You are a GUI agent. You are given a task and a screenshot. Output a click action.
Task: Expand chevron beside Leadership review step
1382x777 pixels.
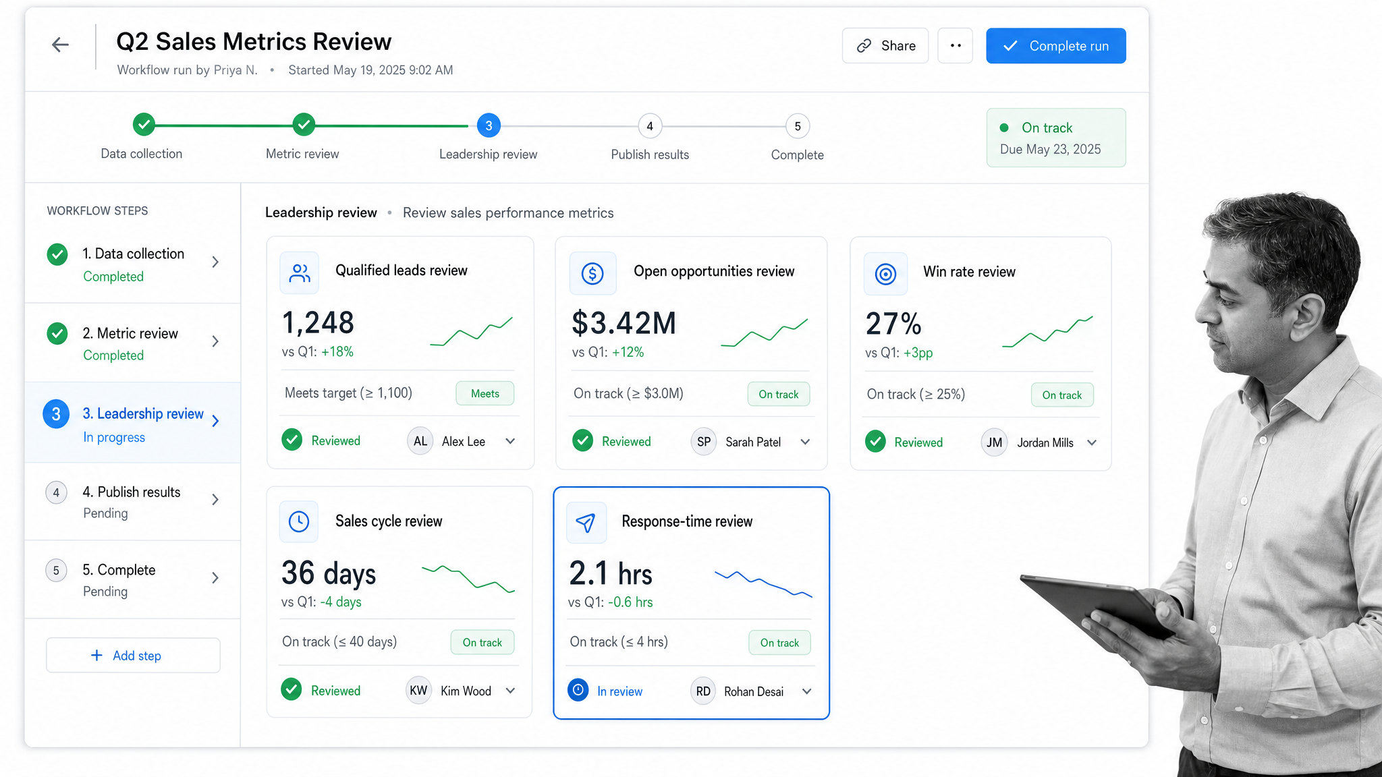tap(215, 421)
